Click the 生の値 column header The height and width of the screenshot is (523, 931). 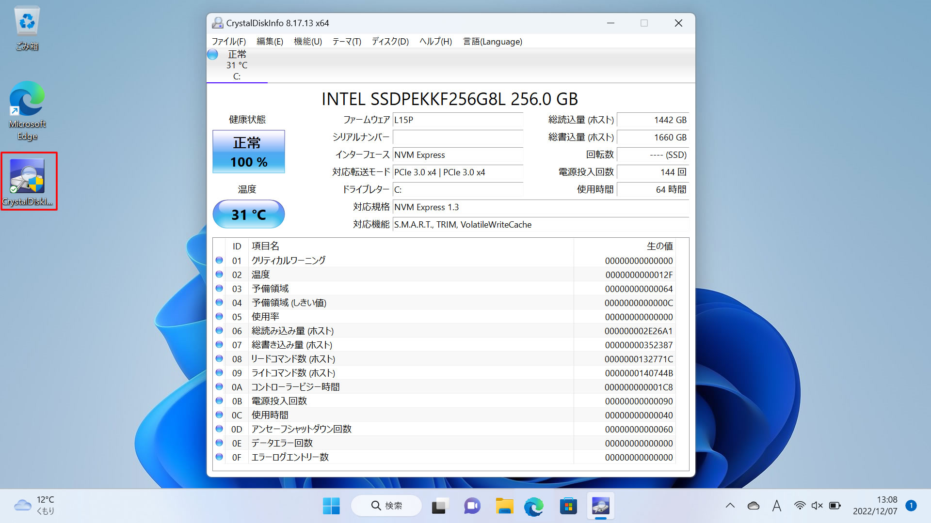point(660,246)
